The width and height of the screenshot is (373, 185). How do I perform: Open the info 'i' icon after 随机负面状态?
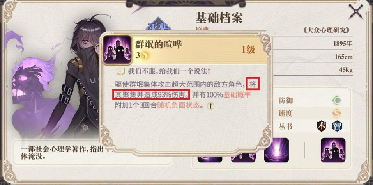210,106
